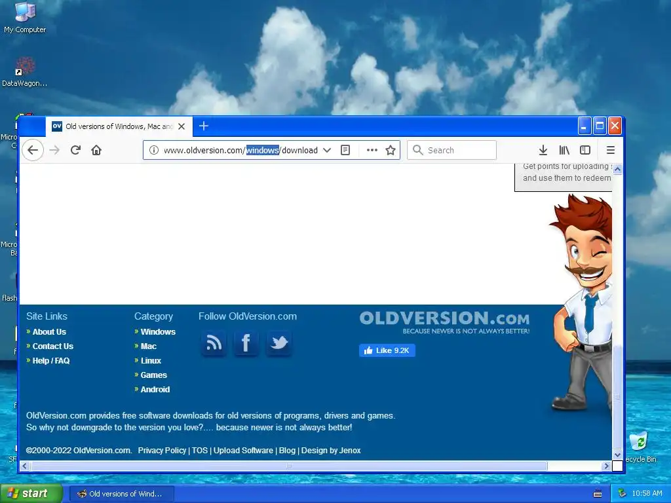Go to Mac category link
Viewport: 671px width, 503px height.
149,346
